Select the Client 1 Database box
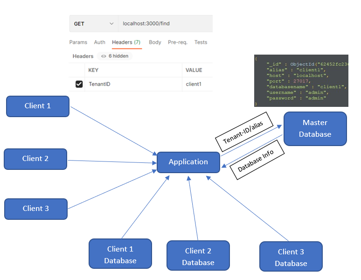Image resolution: width=361 pixels, height=280 pixels. 120,254
